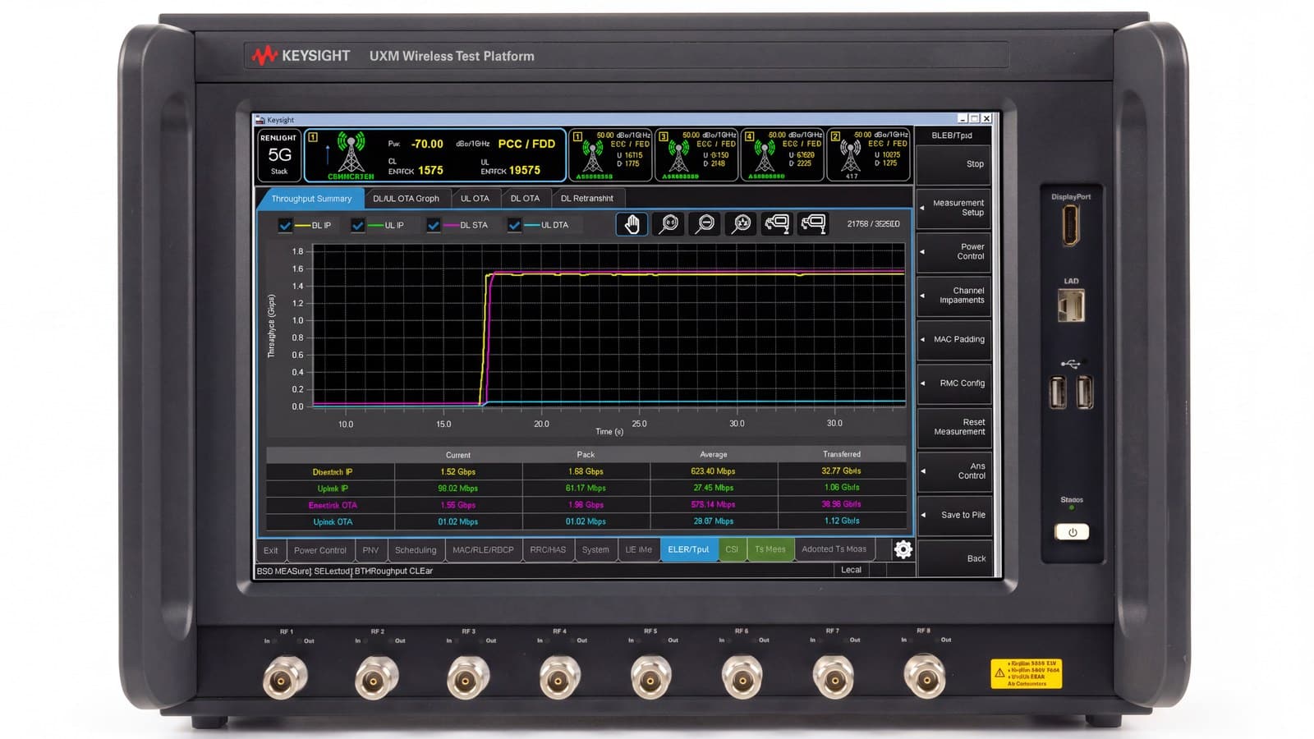Image resolution: width=1314 pixels, height=739 pixels.
Task: Click the transferred value 32.77 Gbits
Action: (x=841, y=471)
